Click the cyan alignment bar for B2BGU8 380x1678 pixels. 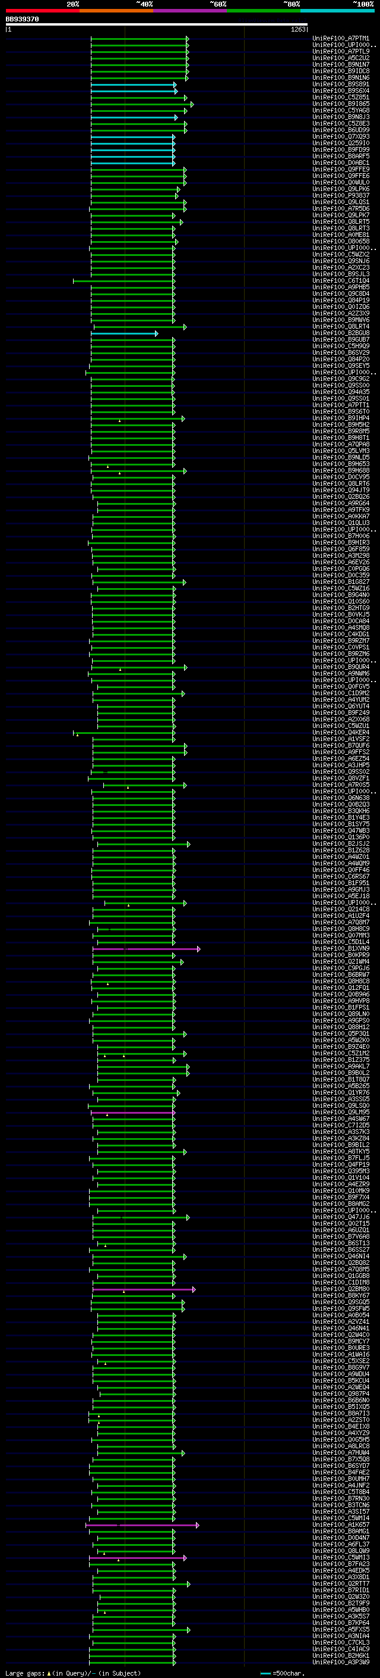(x=125, y=333)
